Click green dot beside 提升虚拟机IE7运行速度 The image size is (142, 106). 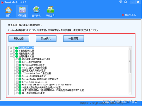tap(20, 93)
